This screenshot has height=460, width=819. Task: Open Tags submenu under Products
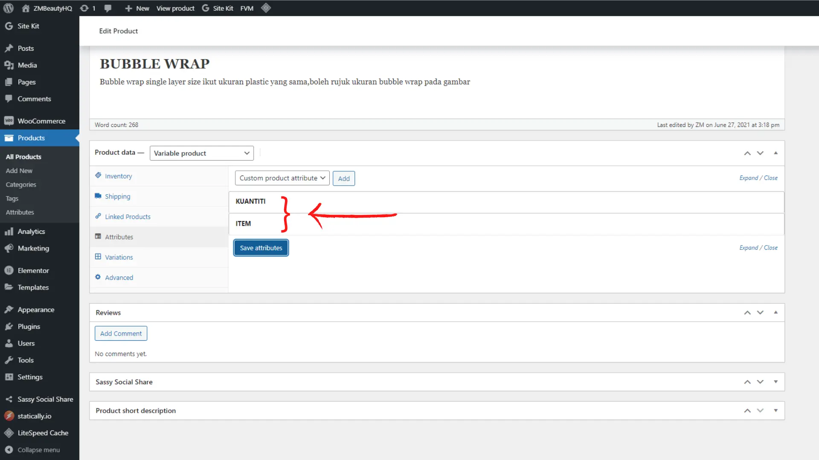tap(12, 198)
